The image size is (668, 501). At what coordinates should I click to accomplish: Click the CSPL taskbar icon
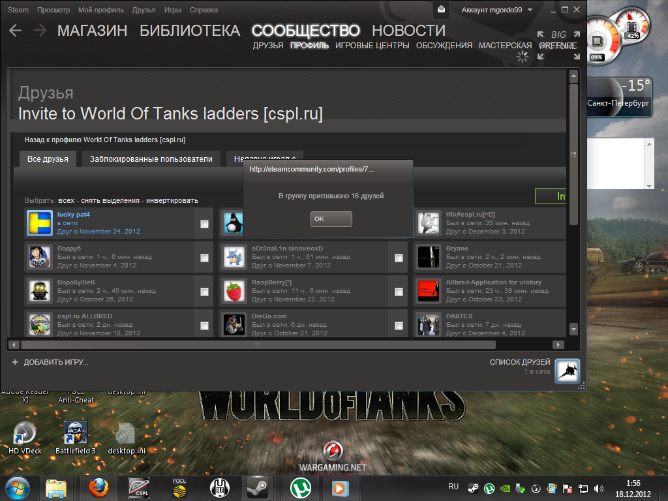pos(138,487)
